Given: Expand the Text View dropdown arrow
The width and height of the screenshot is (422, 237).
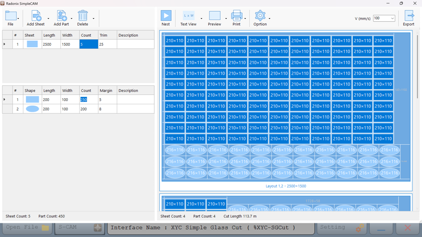Looking at the screenshot, I should tap(201, 19).
